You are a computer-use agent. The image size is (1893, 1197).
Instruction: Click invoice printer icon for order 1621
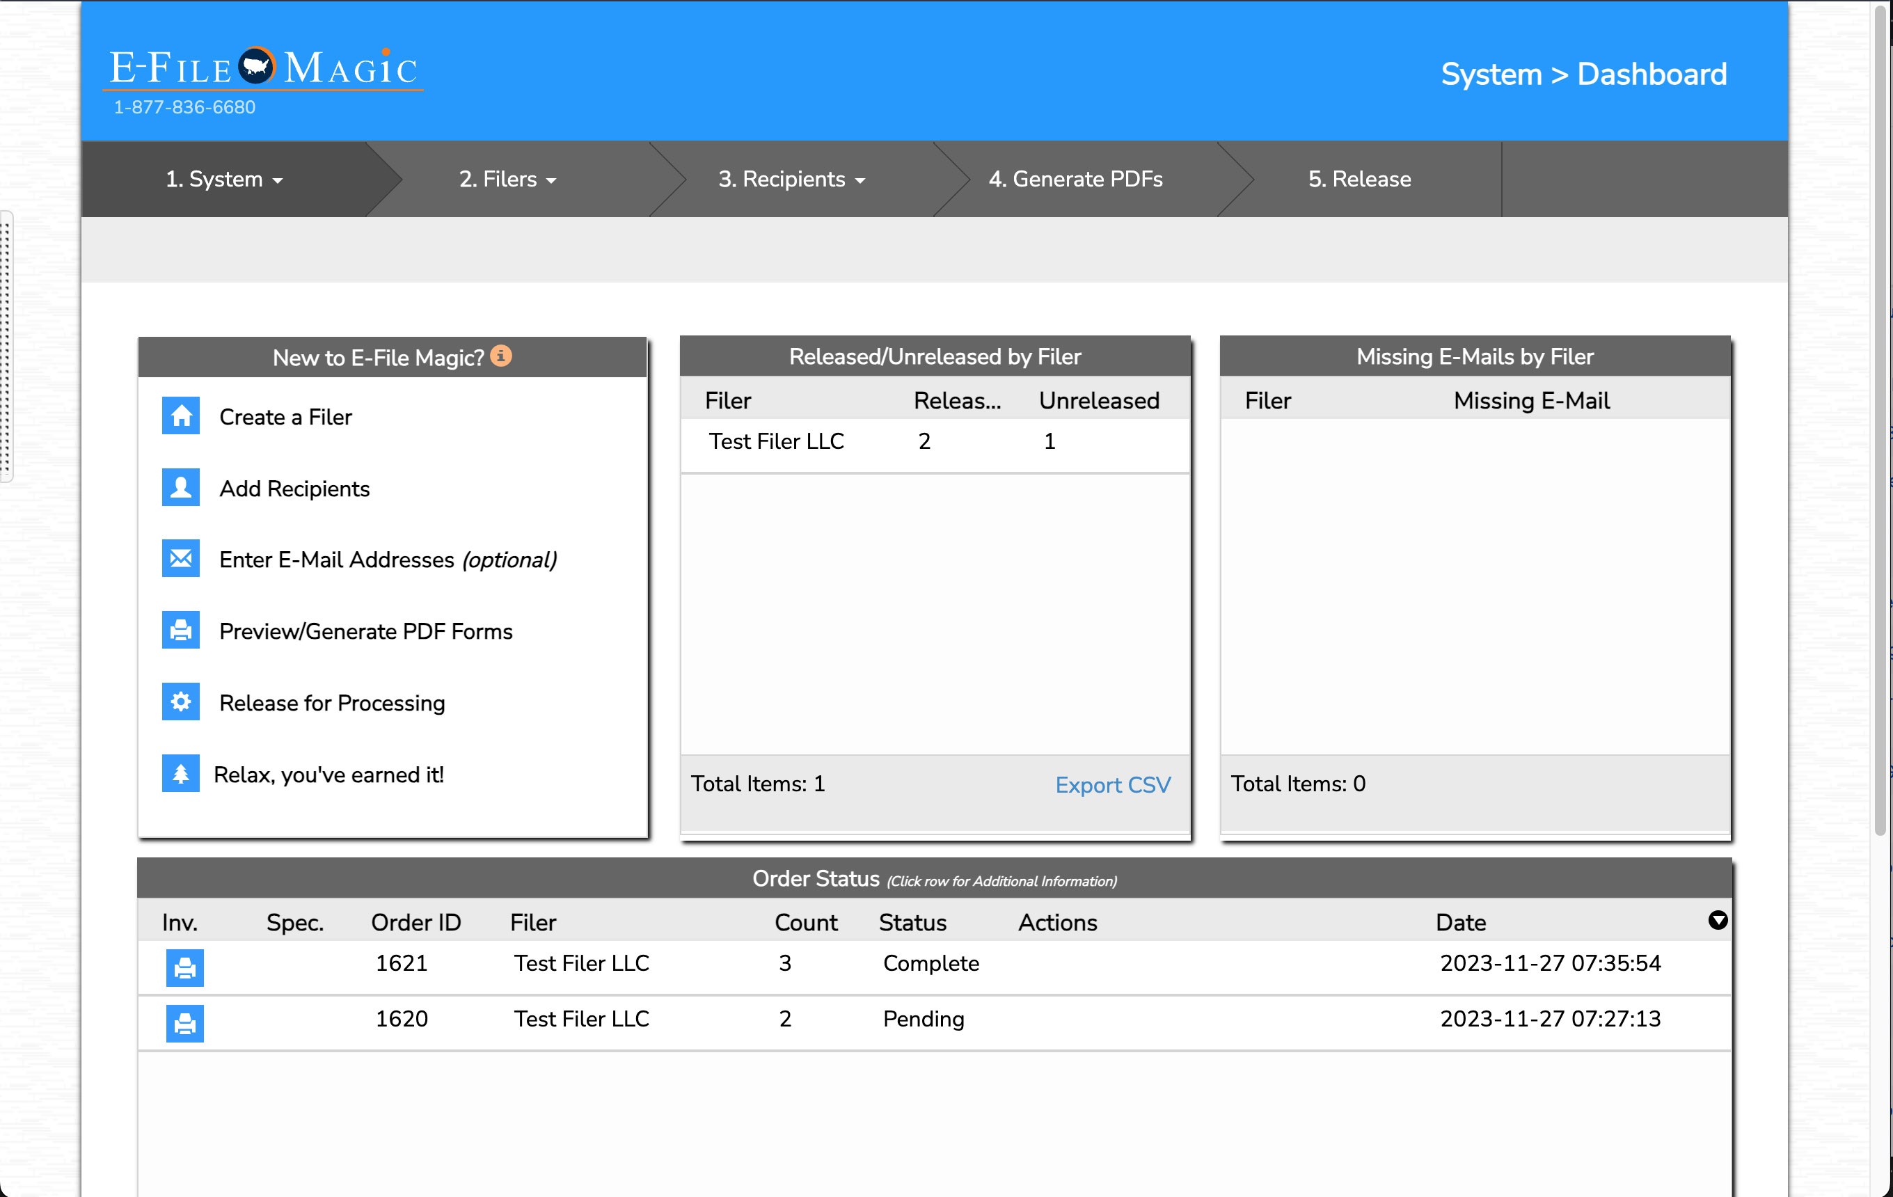point(184,967)
